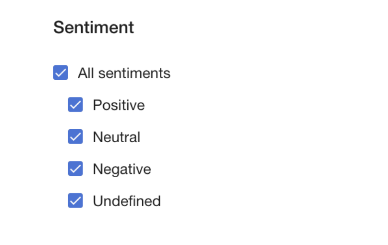The image size is (388, 245).
Task: Uncheck the Negative checkbox
Action: coord(75,169)
